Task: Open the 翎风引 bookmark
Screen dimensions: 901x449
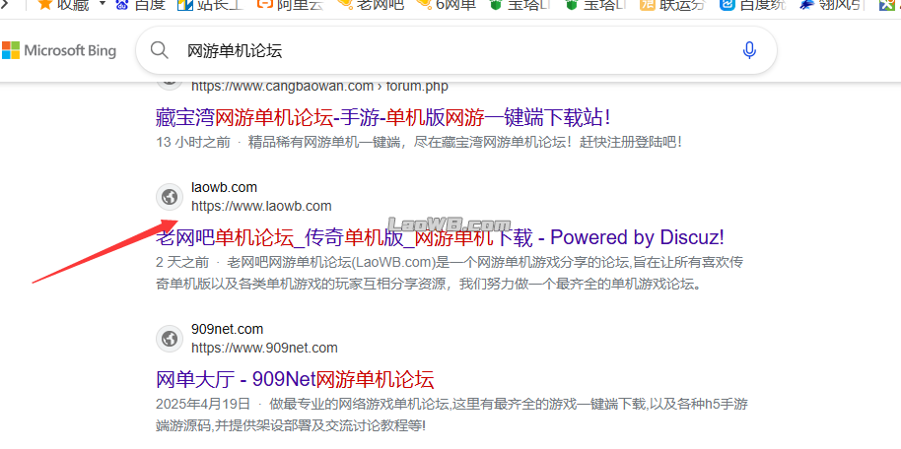Action: point(831,5)
